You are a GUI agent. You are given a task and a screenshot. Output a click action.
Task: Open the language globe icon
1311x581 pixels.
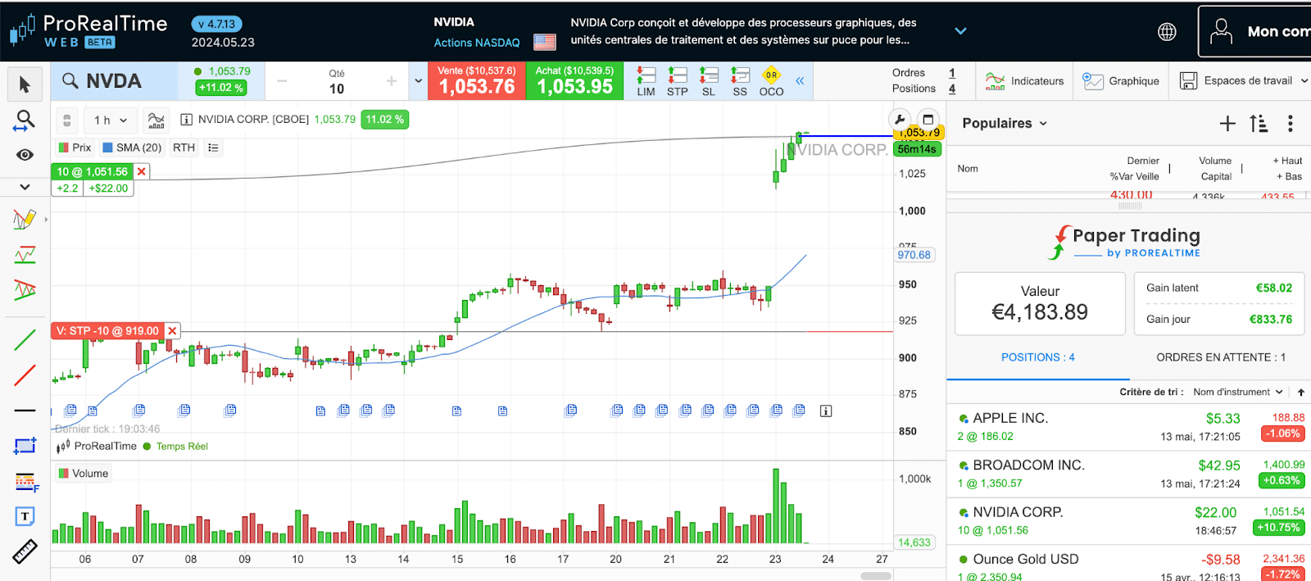point(1167,31)
